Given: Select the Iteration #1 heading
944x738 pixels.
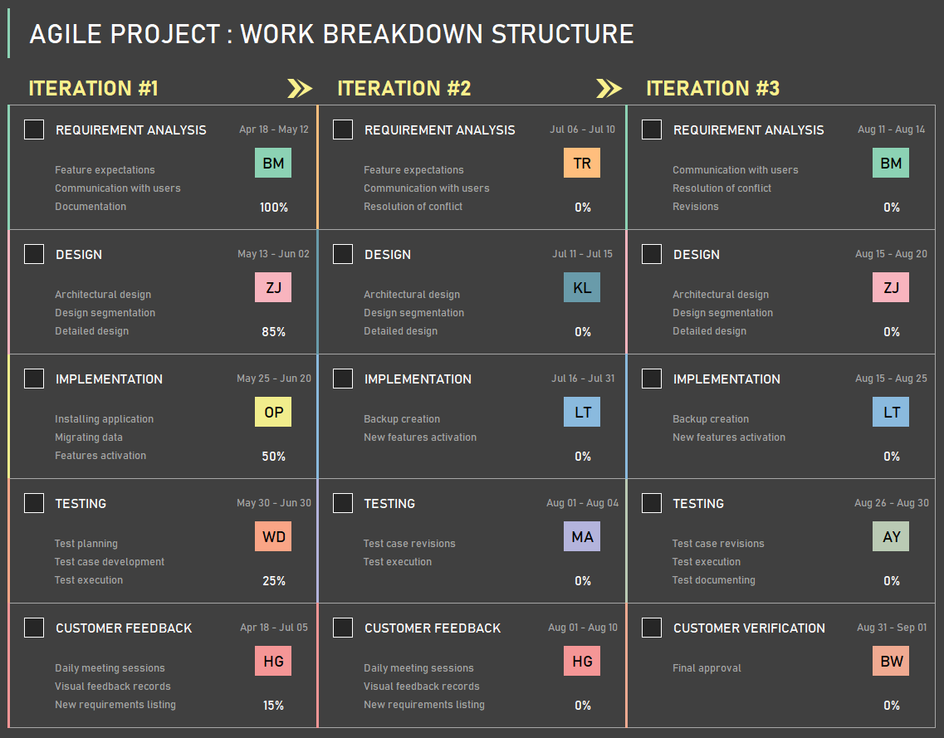Looking at the screenshot, I should click(93, 88).
